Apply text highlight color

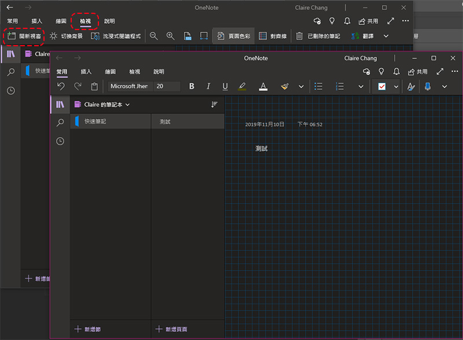coord(242,86)
